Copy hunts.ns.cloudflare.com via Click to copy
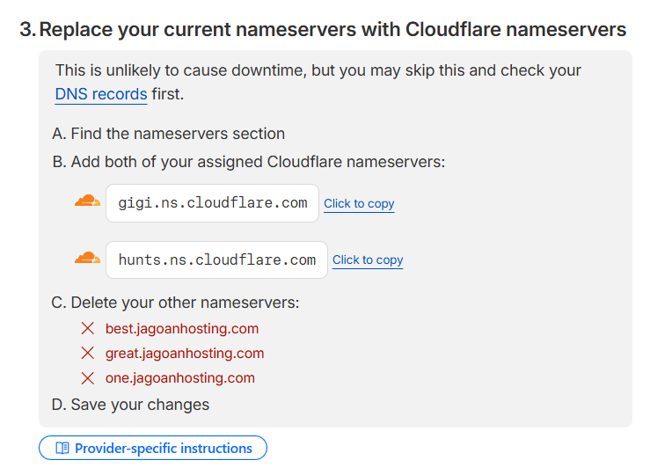Viewport: 672px width, 475px height. tap(368, 259)
